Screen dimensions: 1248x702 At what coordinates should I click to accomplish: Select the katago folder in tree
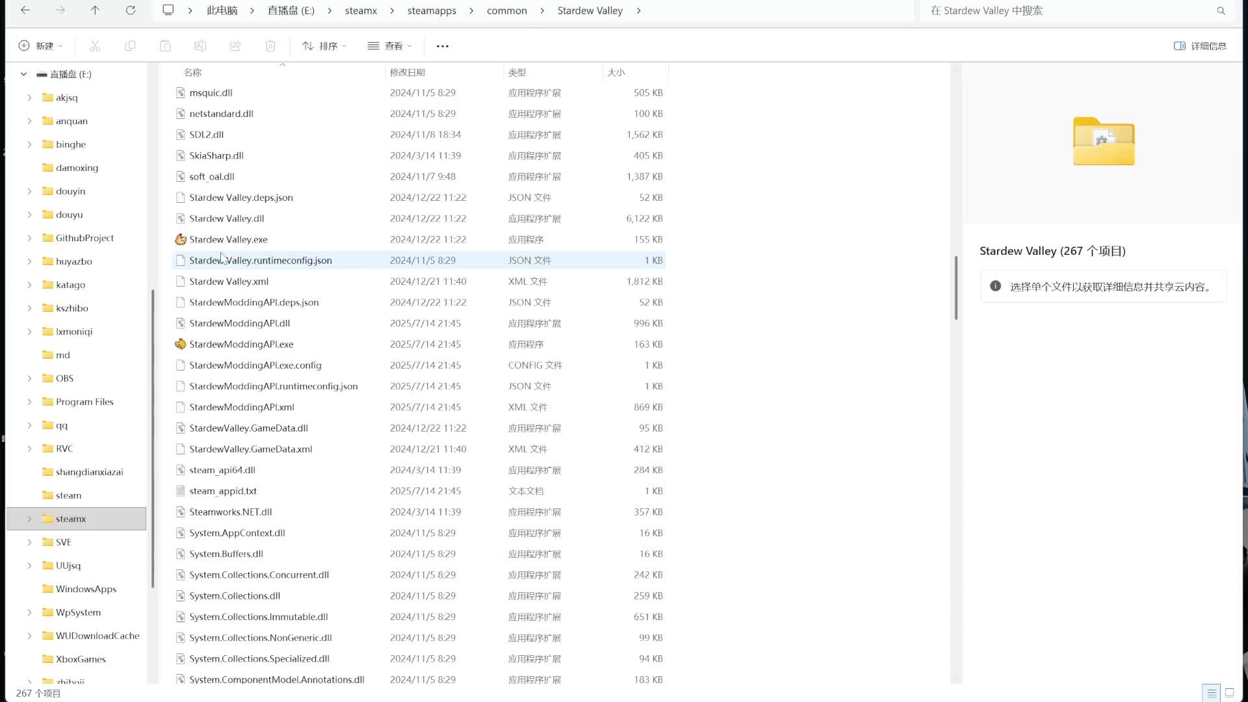[70, 285]
